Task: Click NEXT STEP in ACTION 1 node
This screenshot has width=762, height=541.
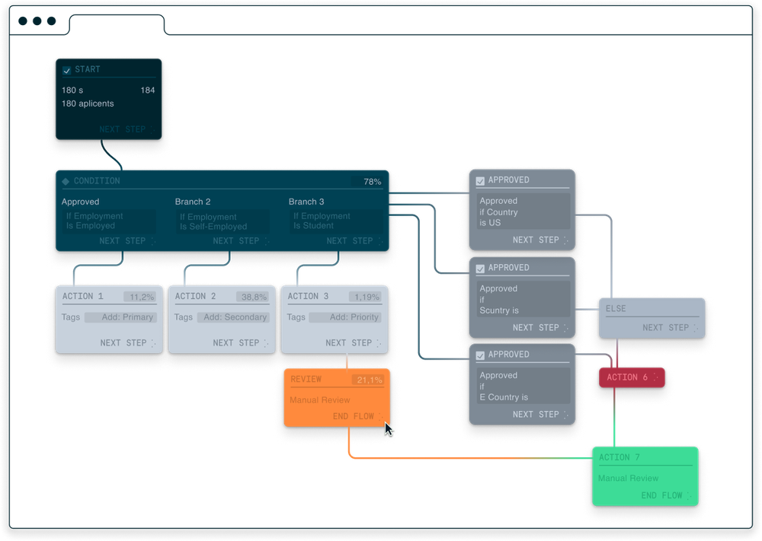Action: coord(123,342)
